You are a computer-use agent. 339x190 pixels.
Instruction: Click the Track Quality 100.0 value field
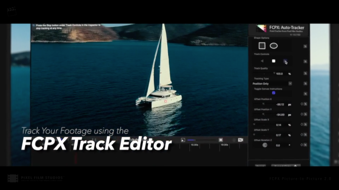click(x=279, y=73)
